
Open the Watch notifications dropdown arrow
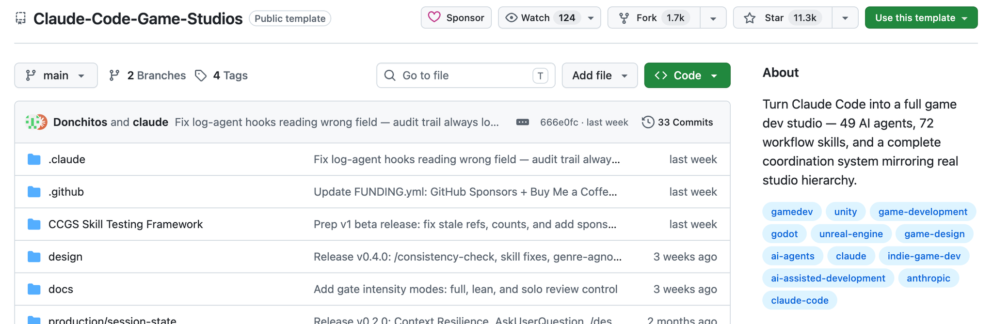tap(591, 18)
